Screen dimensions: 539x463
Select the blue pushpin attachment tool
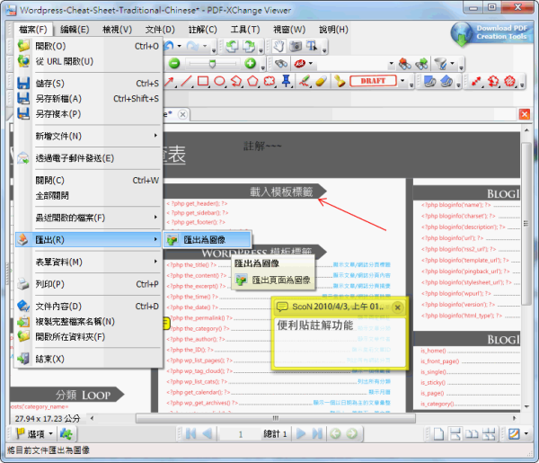click(x=286, y=81)
